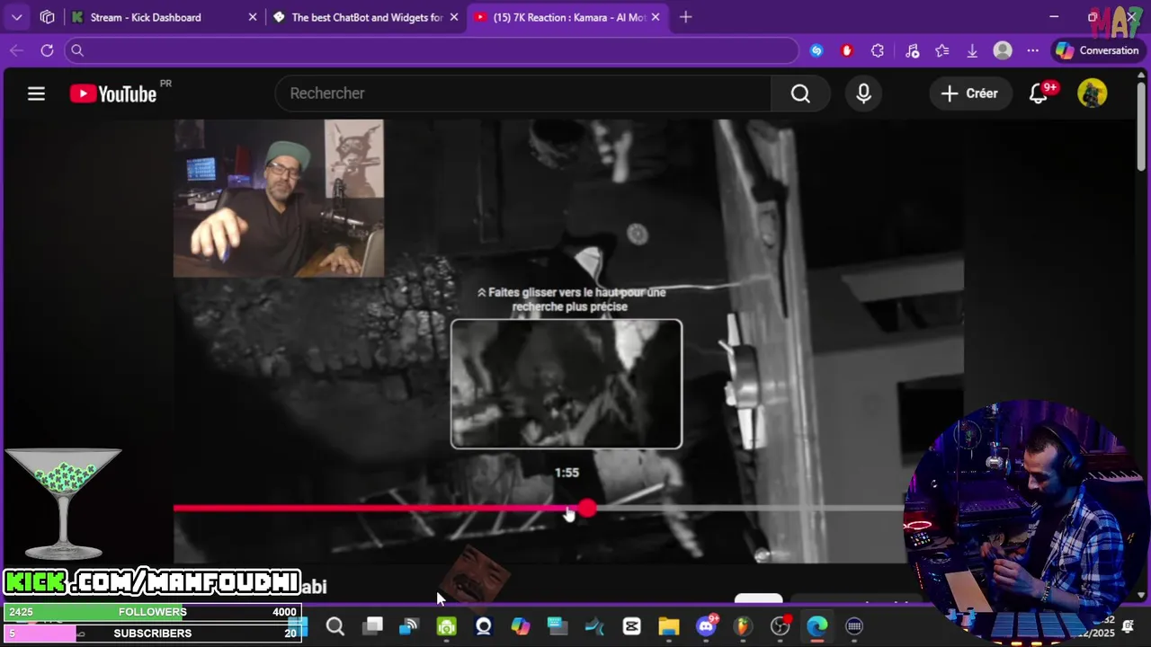Open the browser profile avatar

coord(1003,50)
